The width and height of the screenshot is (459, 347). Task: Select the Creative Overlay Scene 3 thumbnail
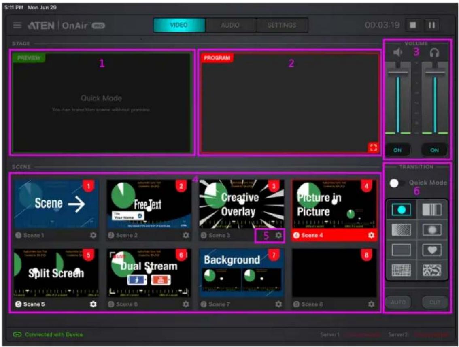242,204
